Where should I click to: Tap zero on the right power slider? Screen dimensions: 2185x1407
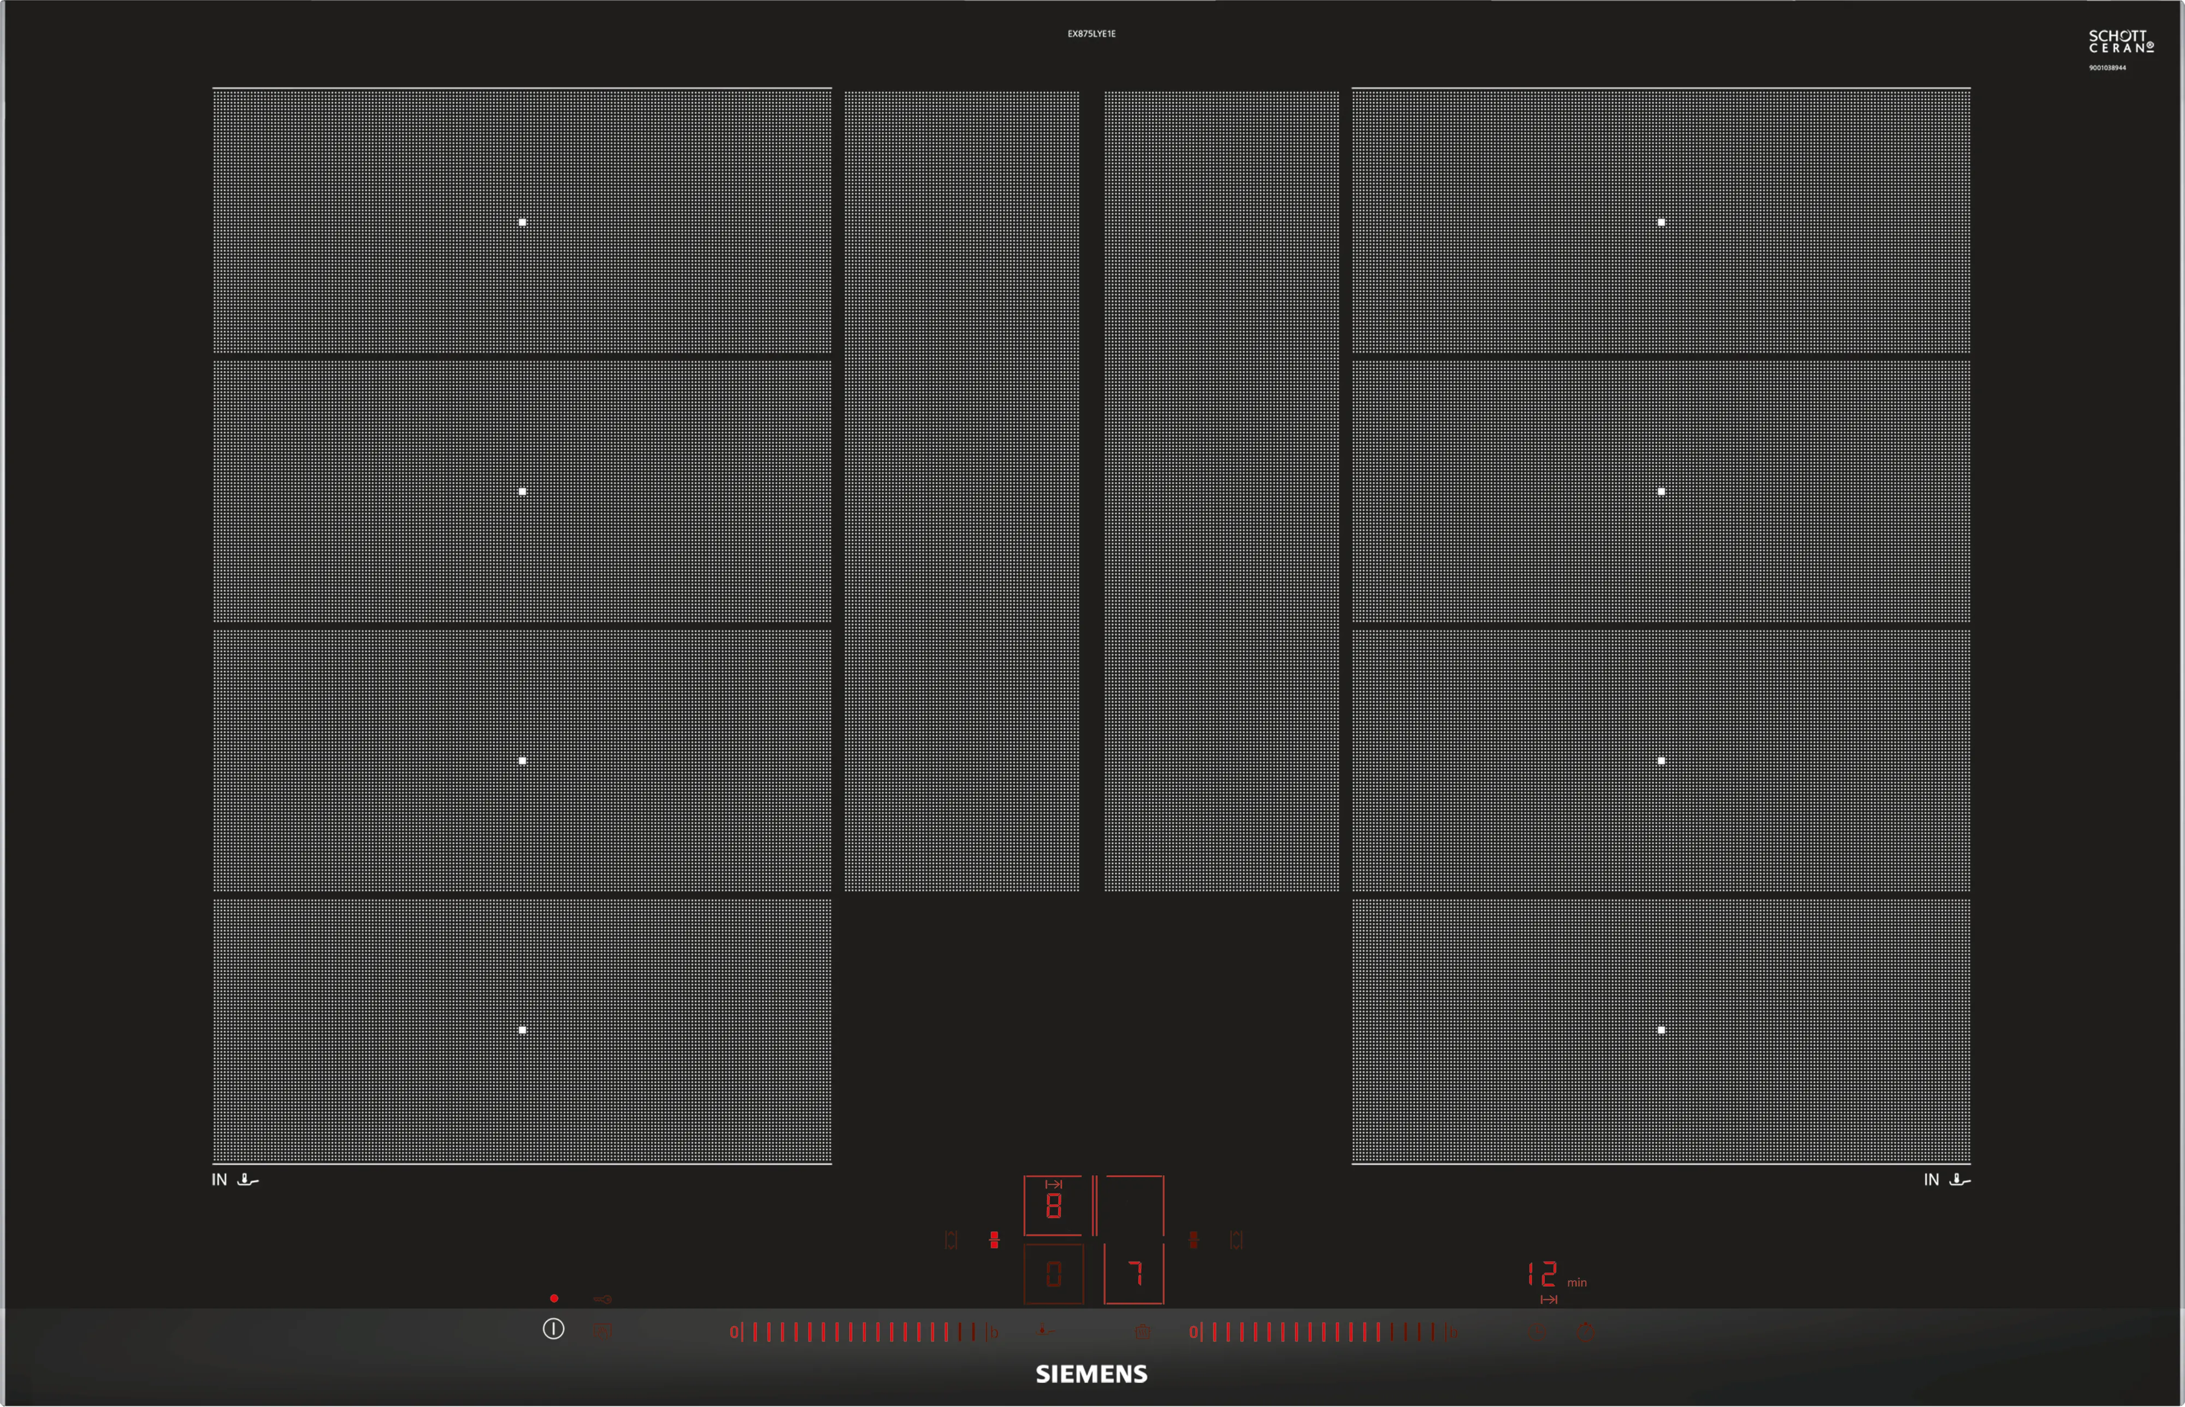[1192, 1332]
